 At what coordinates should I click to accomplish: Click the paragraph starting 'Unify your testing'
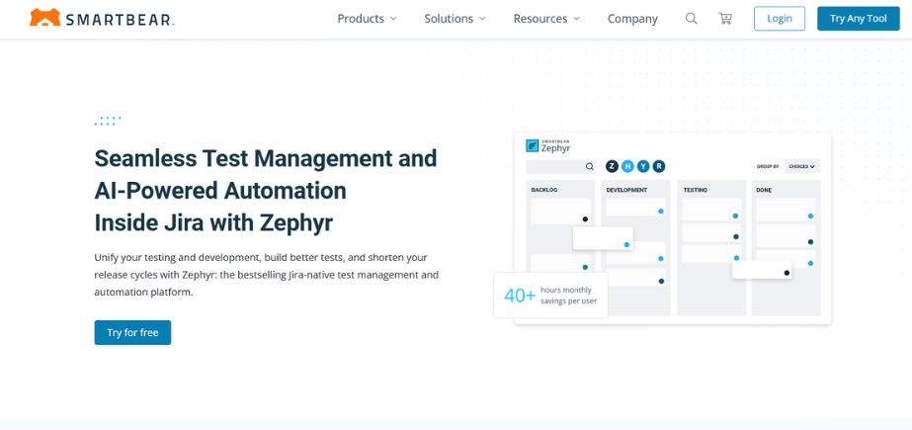coord(267,275)
